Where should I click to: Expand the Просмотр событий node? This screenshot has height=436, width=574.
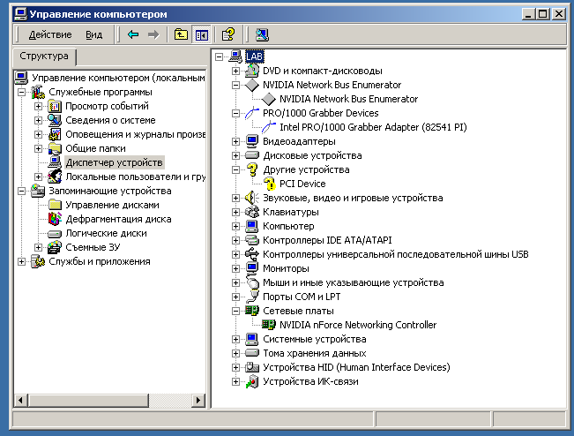(x=38, y=106)
